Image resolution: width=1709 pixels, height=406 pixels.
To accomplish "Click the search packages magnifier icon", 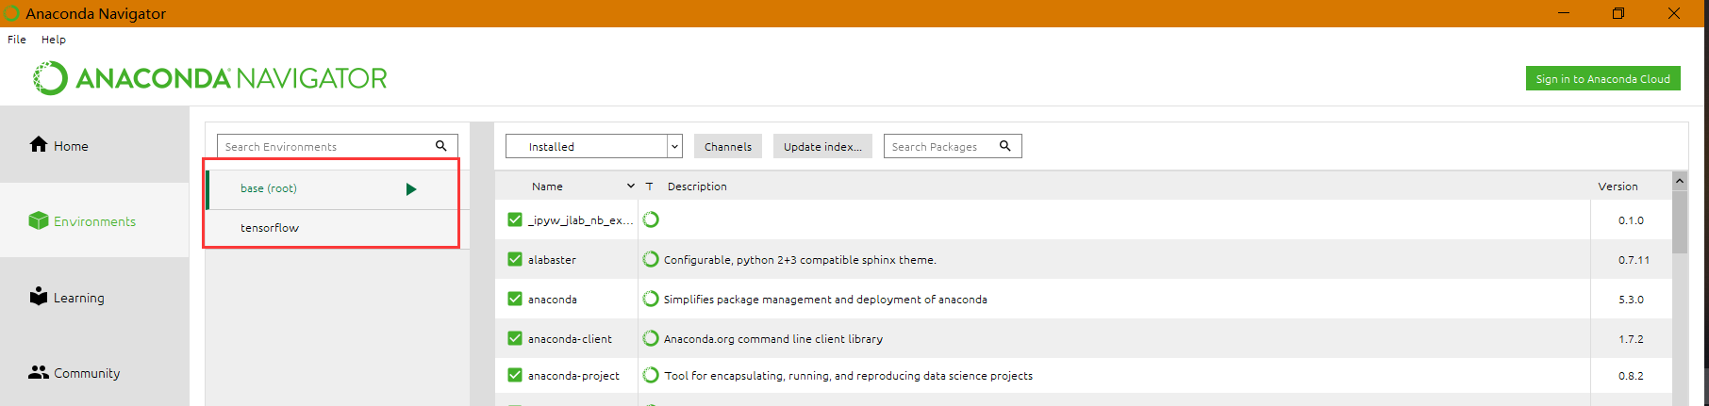I will pyautogui.click(x=1005, y=146).
